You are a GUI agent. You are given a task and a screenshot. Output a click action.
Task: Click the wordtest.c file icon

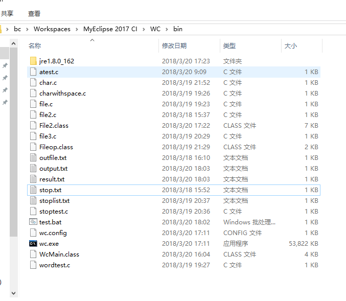pos(33,265)
